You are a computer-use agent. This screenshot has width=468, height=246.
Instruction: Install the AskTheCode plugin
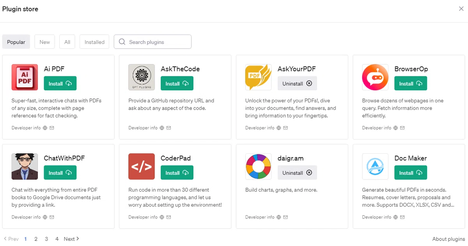[x=177, y=83]
